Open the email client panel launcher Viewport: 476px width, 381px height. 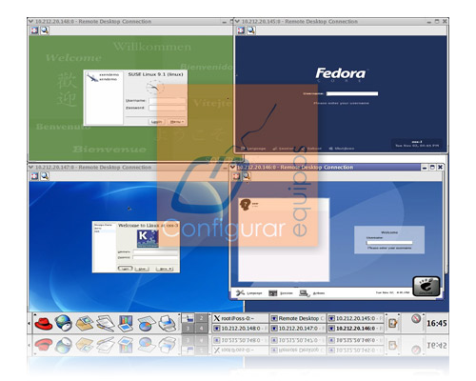pyautogui.click(x=85, y=323)
